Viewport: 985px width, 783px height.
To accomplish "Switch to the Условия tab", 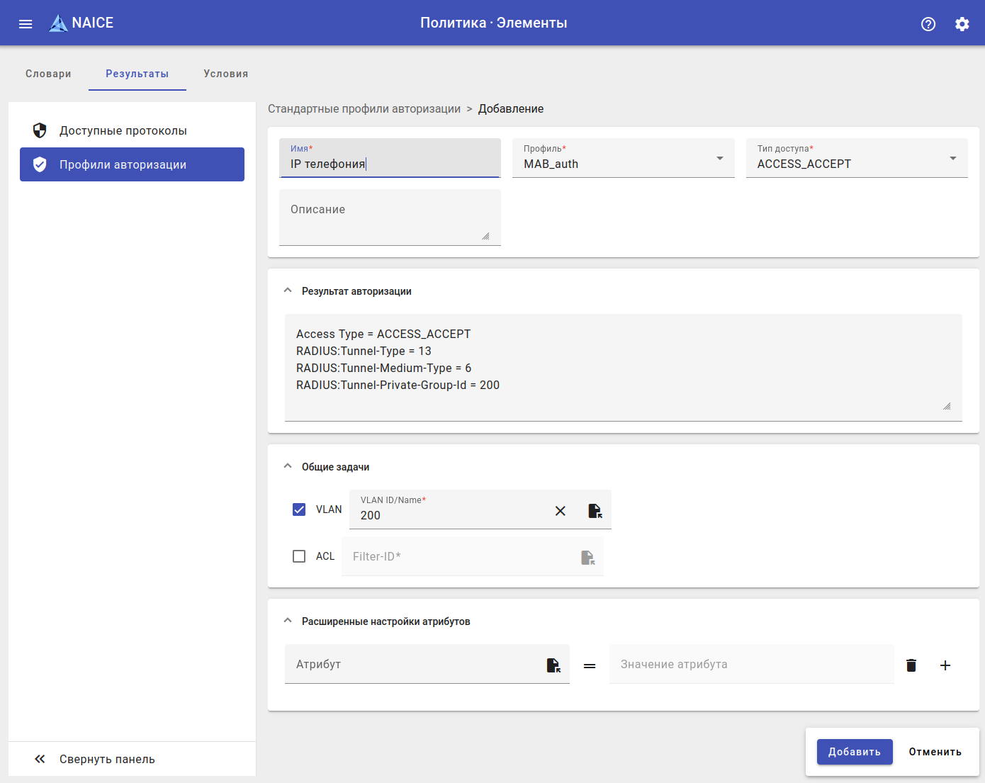I will pyautogui.click(x=225, y=74).
